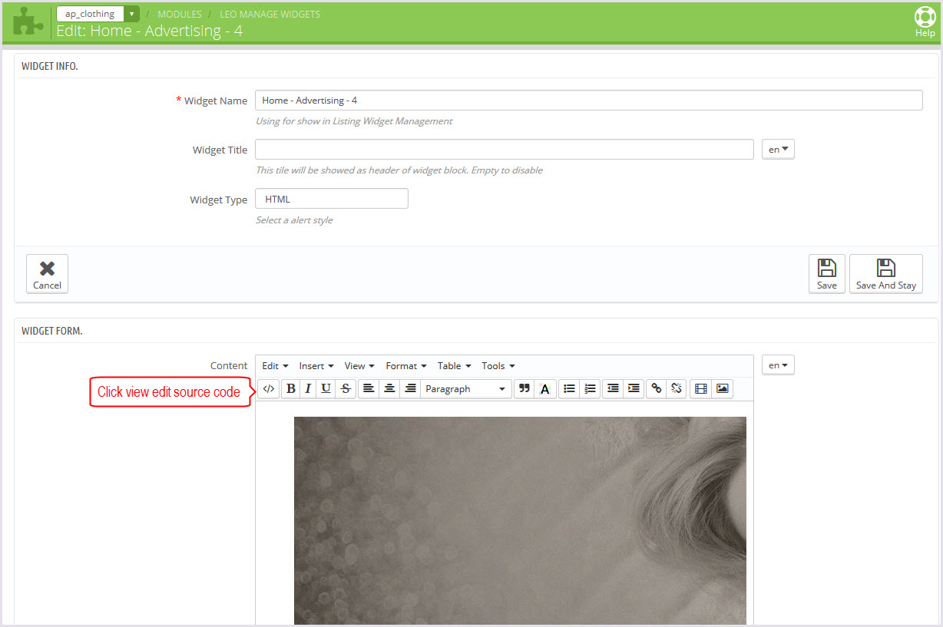Align text left in editor

click(369, 389)
